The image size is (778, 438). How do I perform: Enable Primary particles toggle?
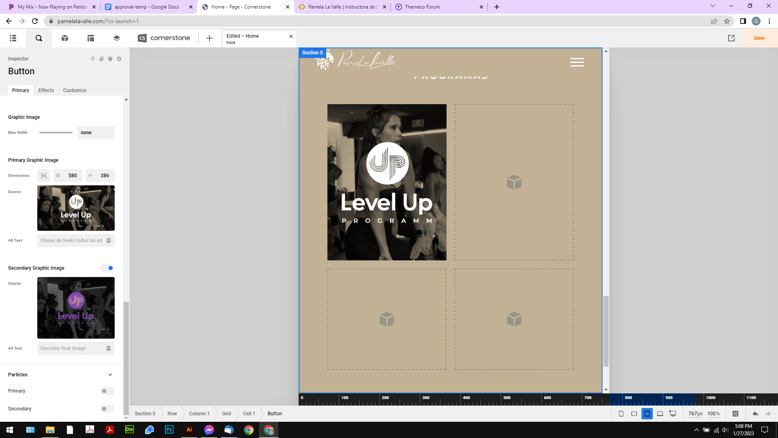pyautogui.click(x=107, y=391)
